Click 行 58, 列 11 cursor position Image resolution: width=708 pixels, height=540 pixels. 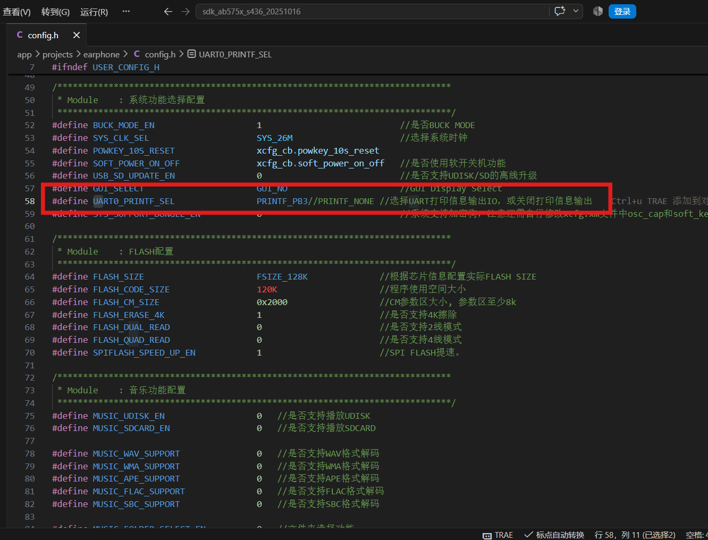635,535
